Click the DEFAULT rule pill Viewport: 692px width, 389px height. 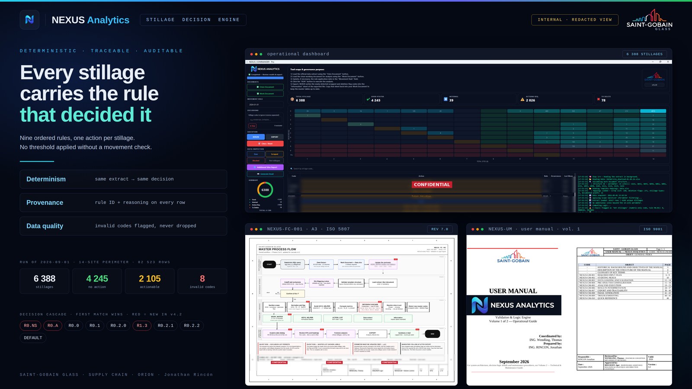point(33,338)
